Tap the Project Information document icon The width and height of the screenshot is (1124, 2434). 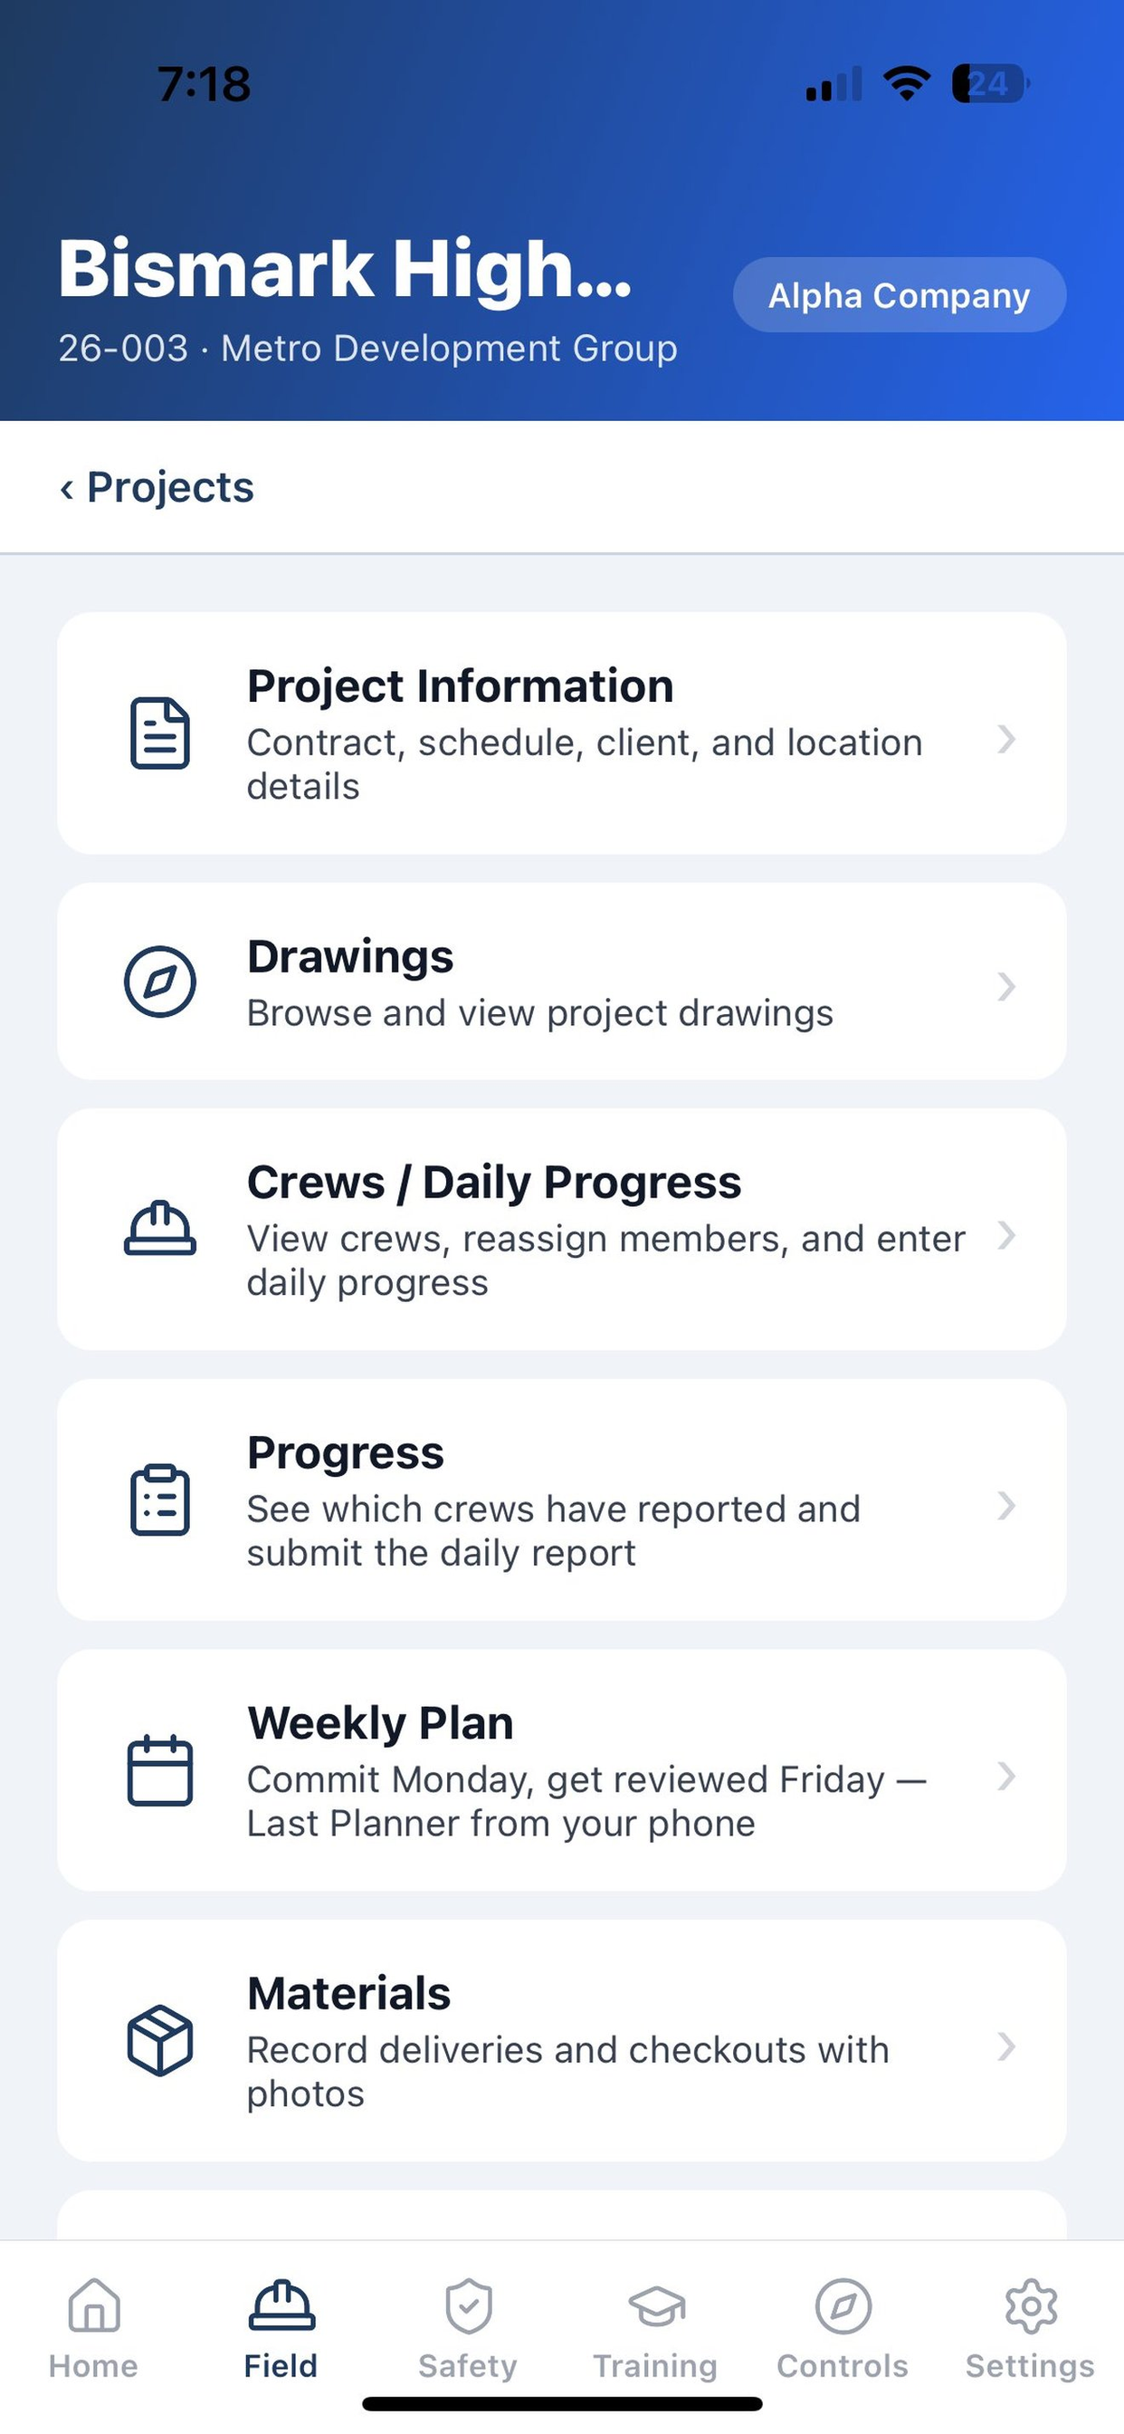tap(159, 733)
